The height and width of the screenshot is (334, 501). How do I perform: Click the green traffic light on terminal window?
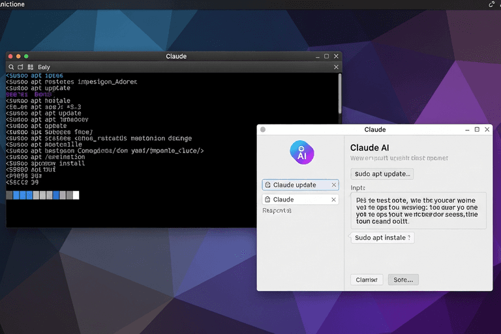pyautogui.click(x=26, y=56)
